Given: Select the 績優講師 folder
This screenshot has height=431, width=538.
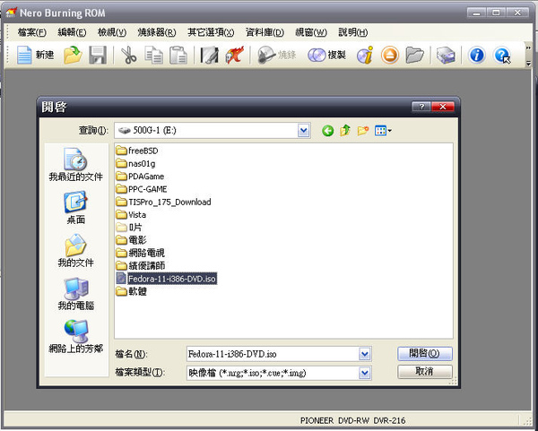Looking at the screenshot, I should tap(141, 266).
